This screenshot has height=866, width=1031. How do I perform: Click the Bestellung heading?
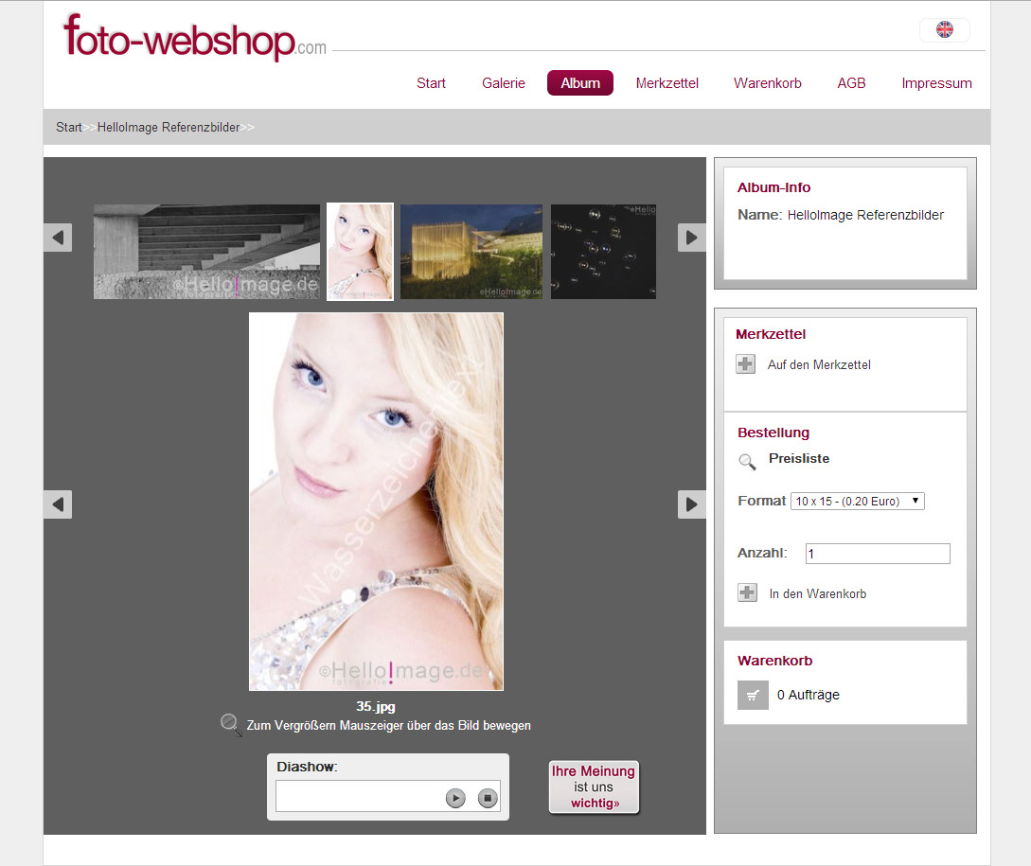click(x=773, y=433)
